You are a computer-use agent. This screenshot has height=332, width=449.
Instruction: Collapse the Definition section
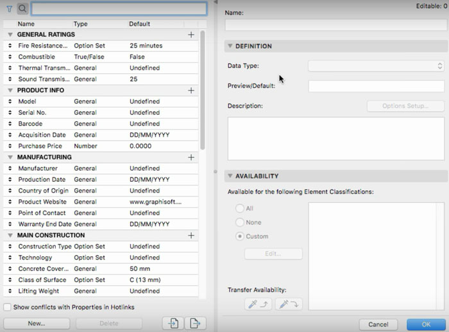(230, 46)
